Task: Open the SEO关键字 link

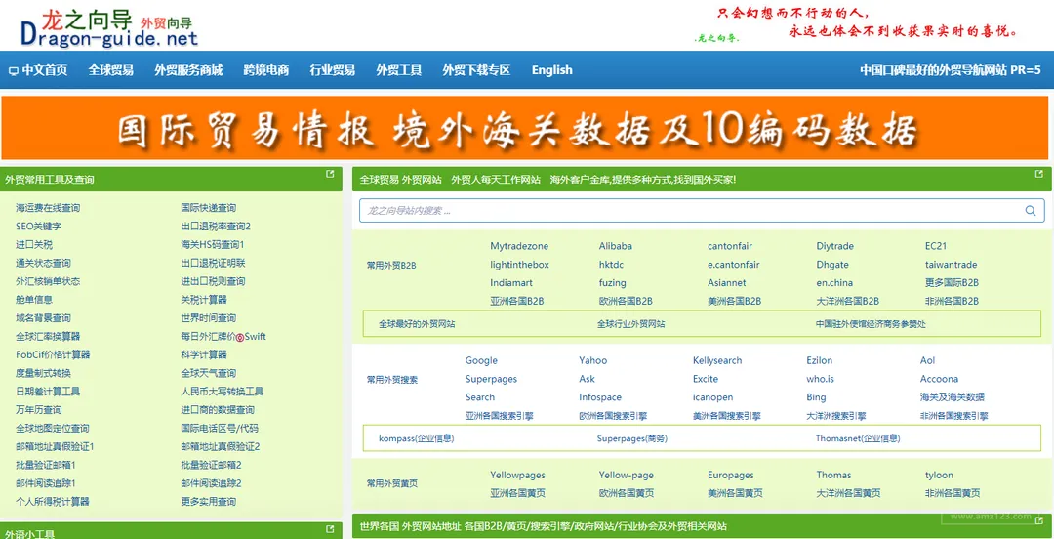Action: point(38,227)
